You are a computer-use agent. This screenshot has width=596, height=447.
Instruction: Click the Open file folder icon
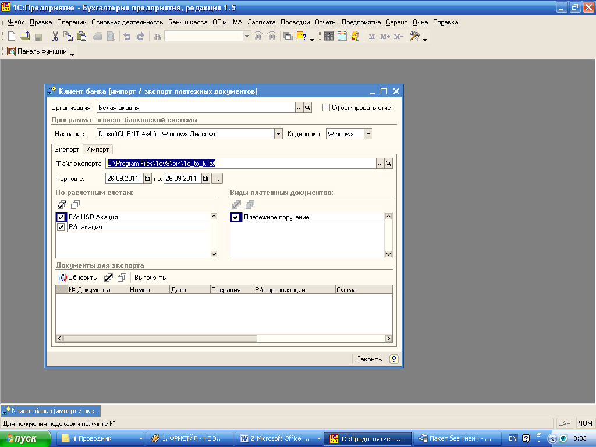(x=25, y=36)
